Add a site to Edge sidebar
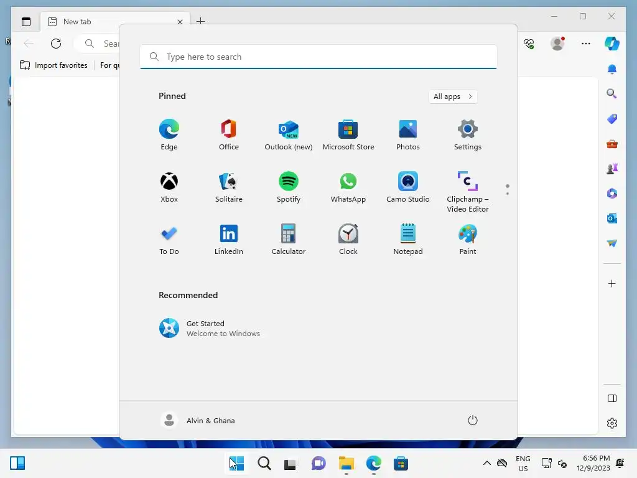 (x=612, y=283)
